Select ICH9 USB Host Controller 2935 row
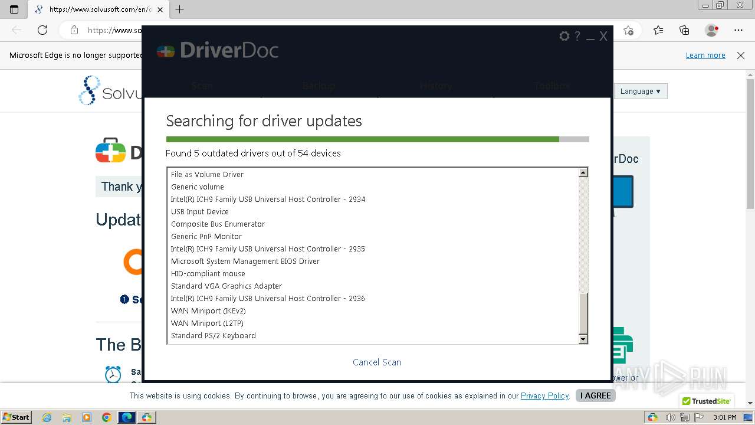The image size is (755, 425). pos(372,249)
